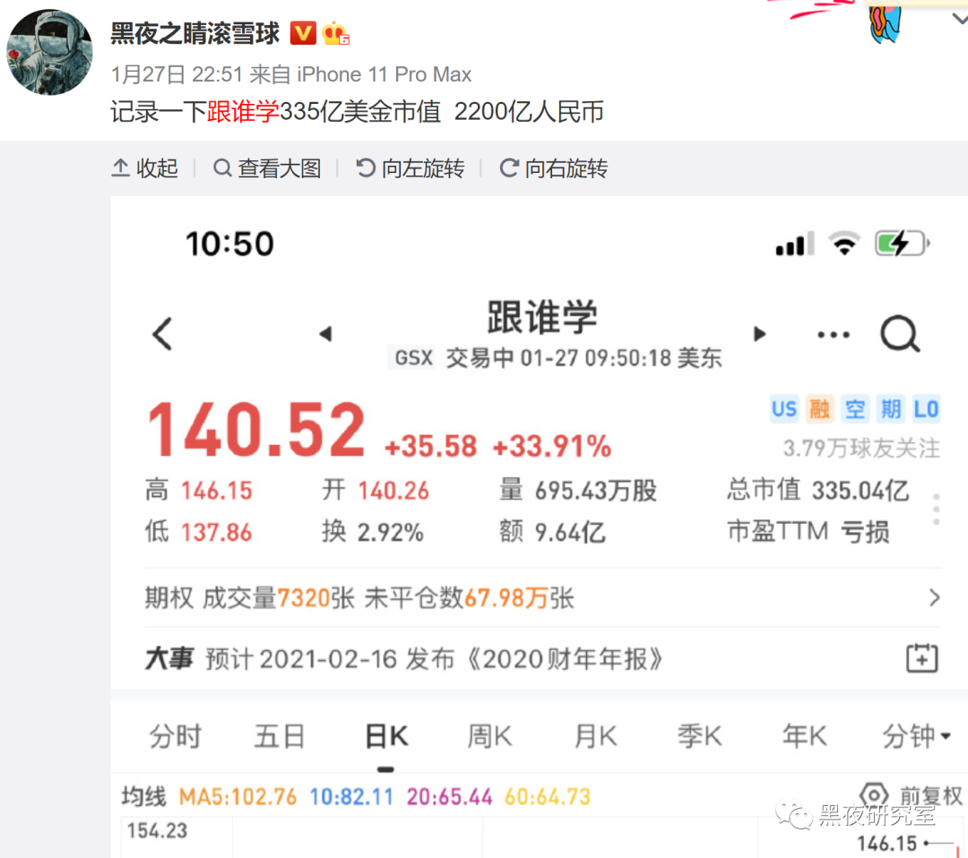Screen dimensions: 968x858
Task: Click the 市盈TTM 亏损 value
Action: coord(808,532)
